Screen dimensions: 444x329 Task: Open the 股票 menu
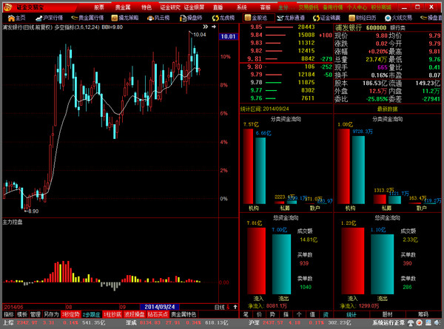point(99,7)
